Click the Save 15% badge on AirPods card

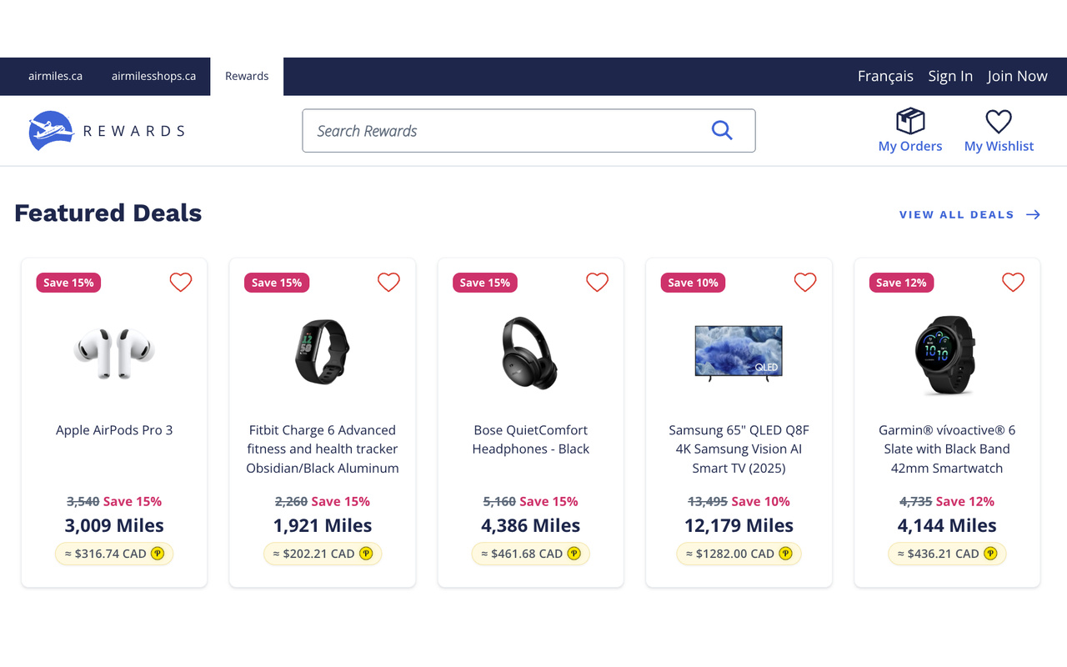pyautogui.click(x=68, y=283)
